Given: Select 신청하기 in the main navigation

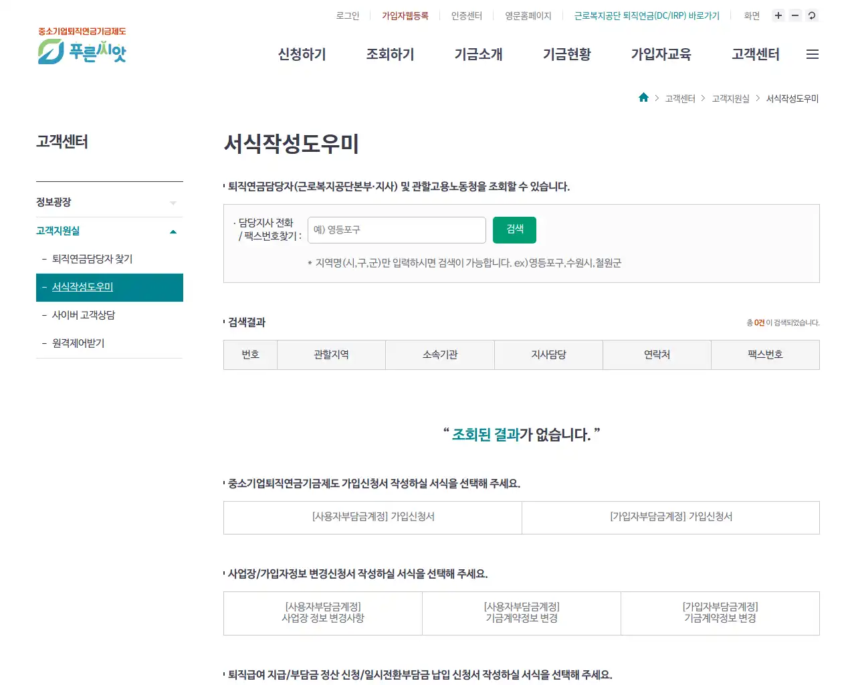Looking at the screenshot, I should pyautogui.click(x=301, y=55).
